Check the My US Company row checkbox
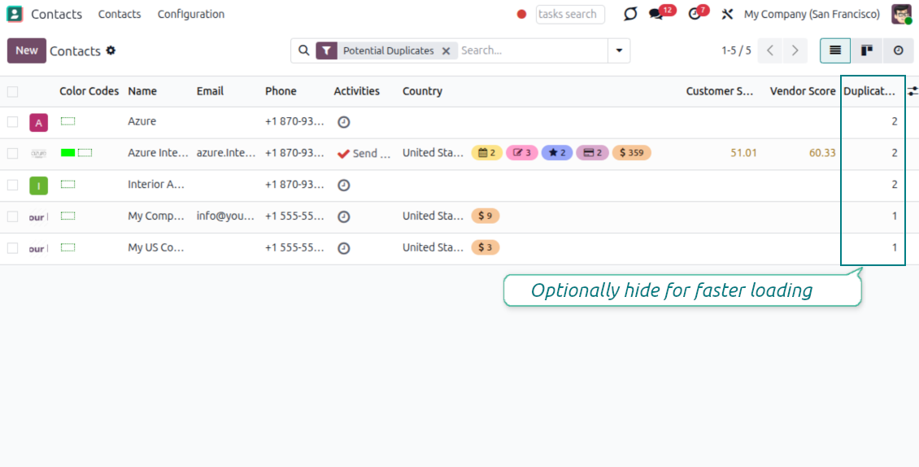 [12, 248]
